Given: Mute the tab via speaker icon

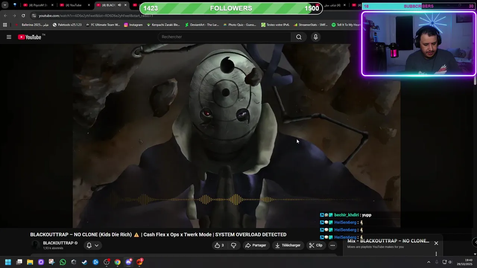Looking at the screenshot, I should point(119,5).
